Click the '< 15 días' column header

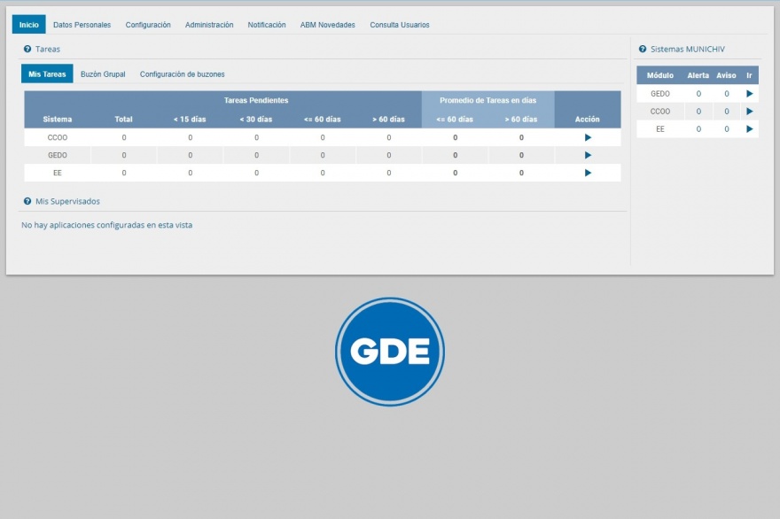[x=190, y=120]
